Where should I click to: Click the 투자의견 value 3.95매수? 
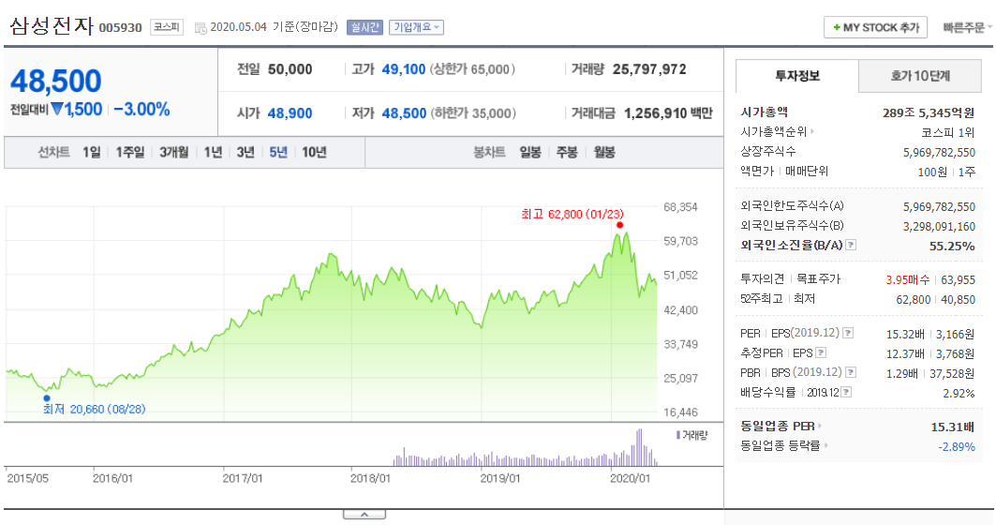[908, 279]
